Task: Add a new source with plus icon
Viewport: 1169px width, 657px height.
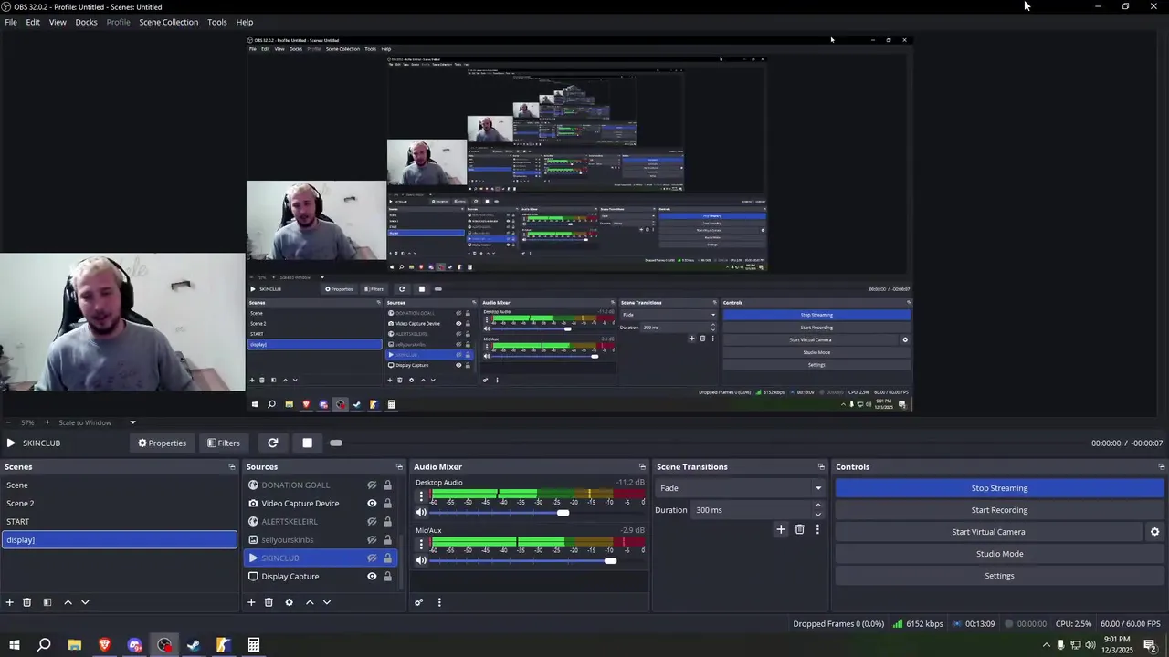Action: click(x=251, y=602)
